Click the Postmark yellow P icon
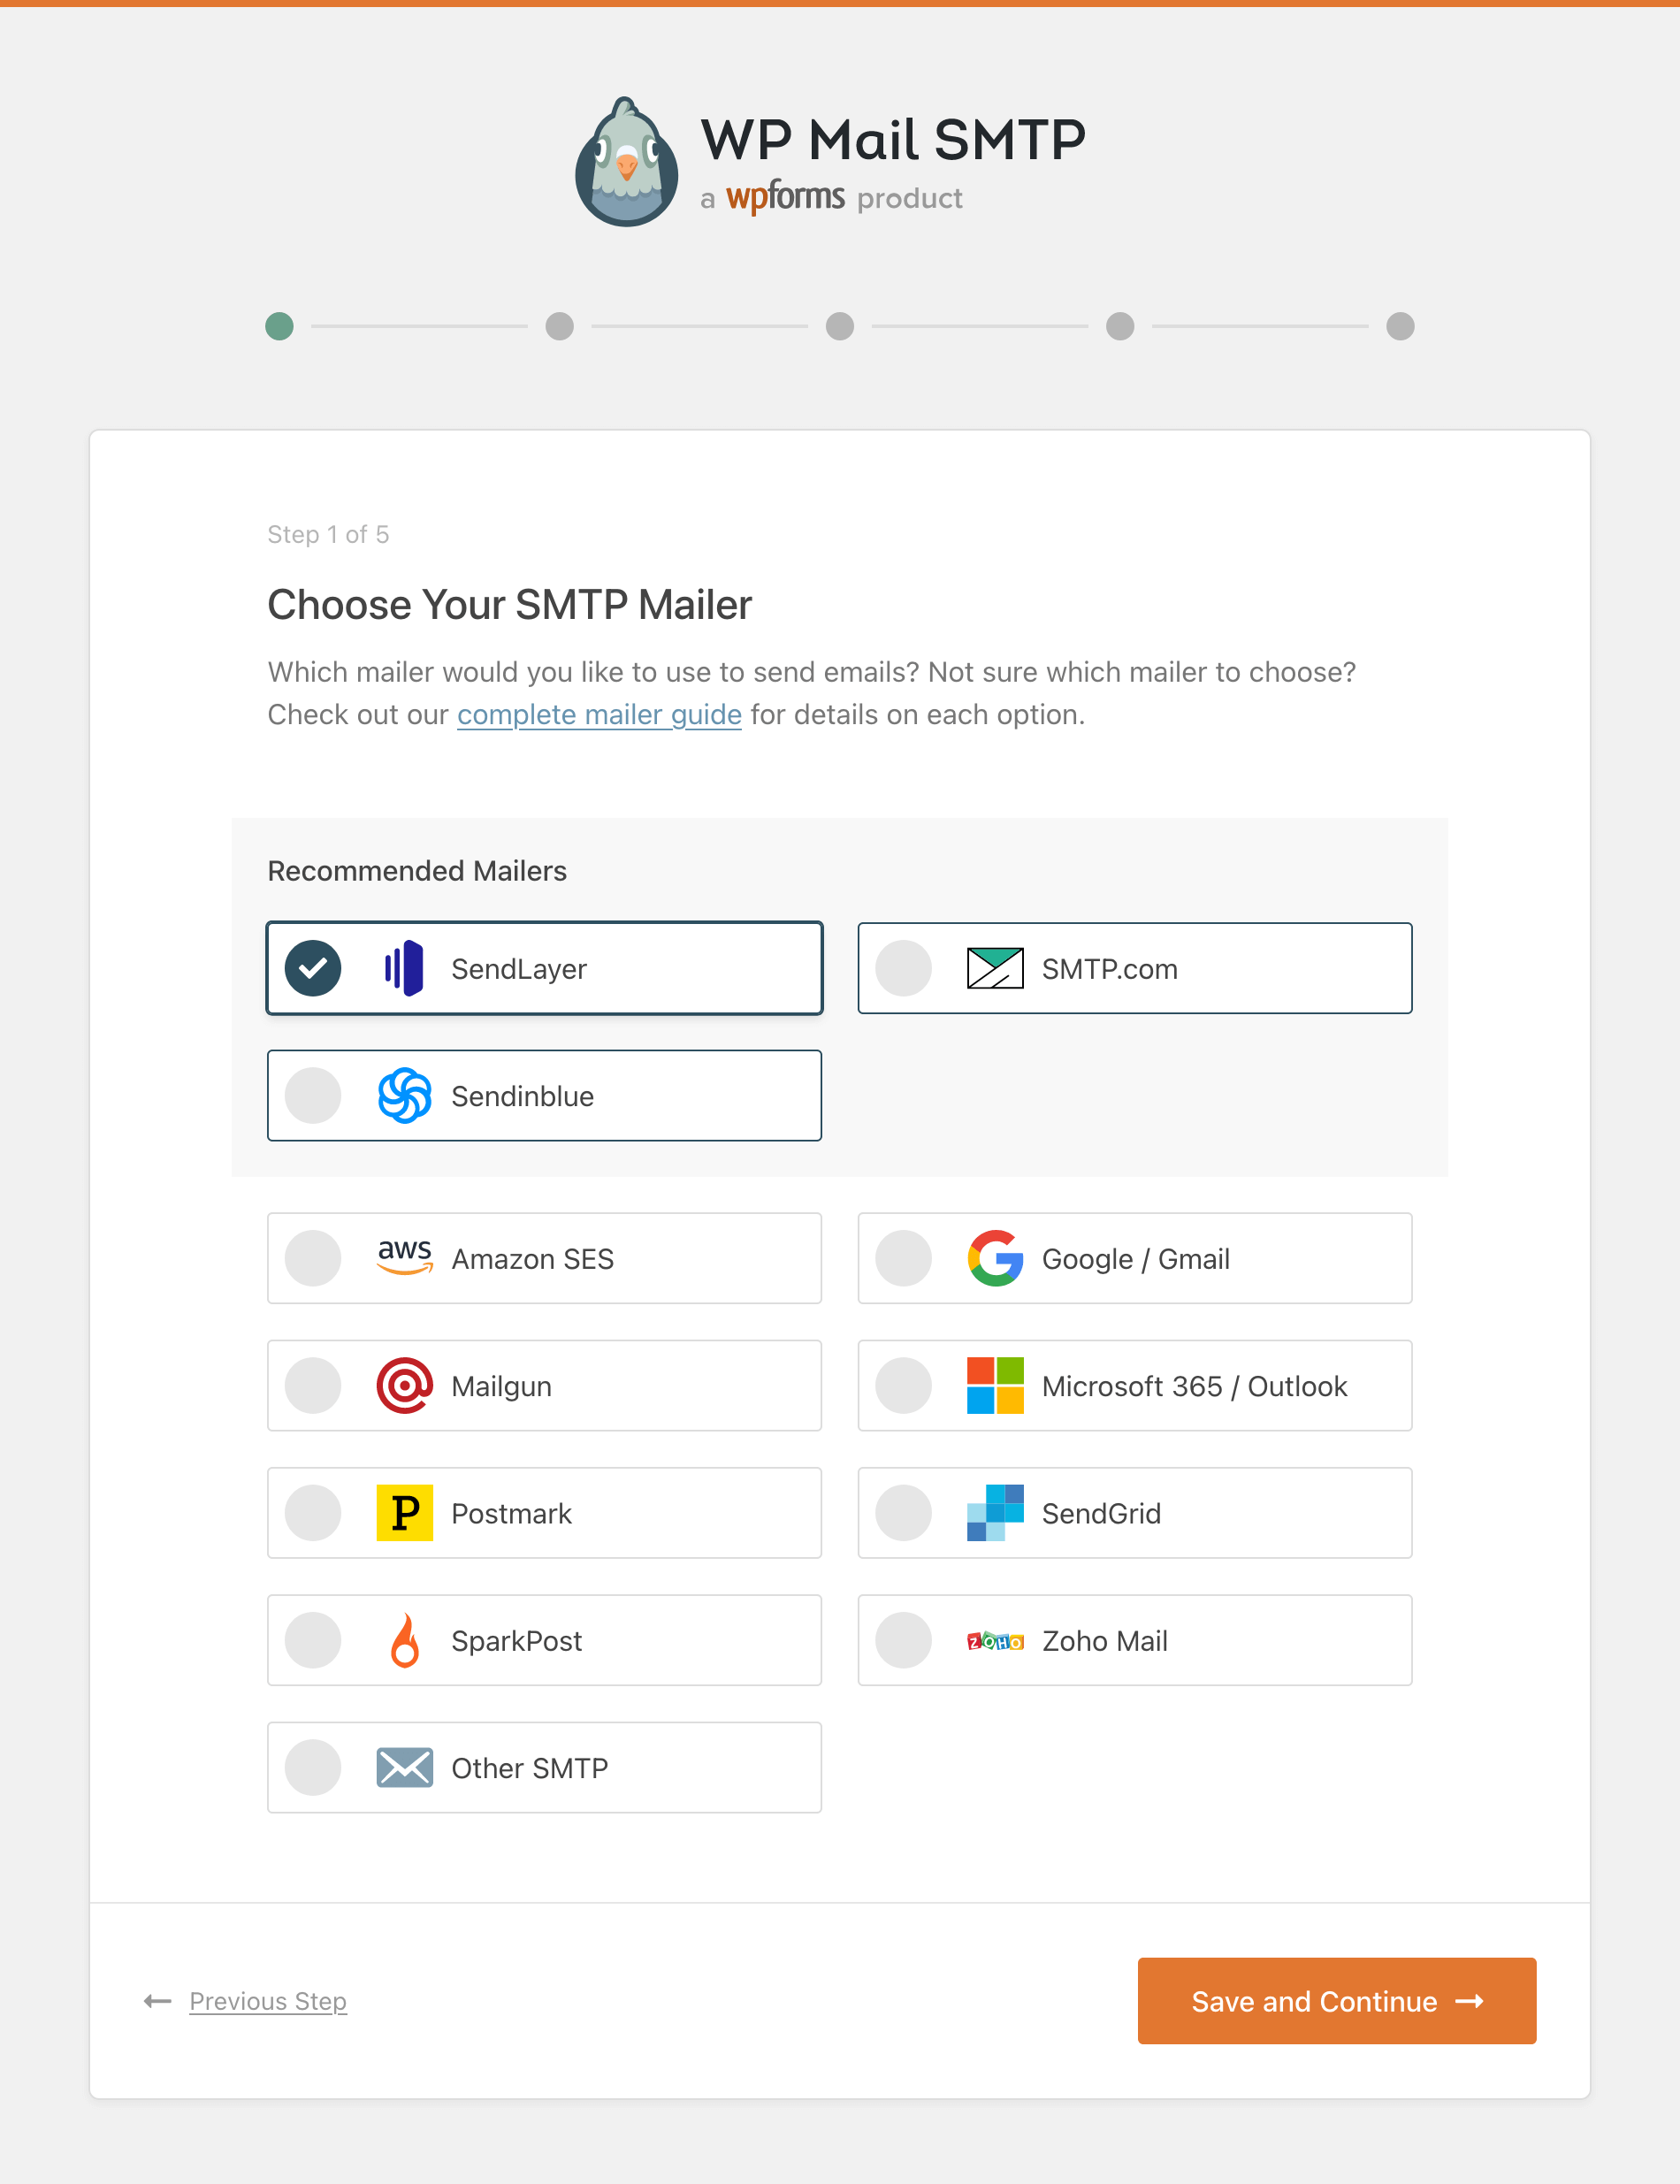The width and height of the screenshot is (1680, 2184). pos(404,1512)
